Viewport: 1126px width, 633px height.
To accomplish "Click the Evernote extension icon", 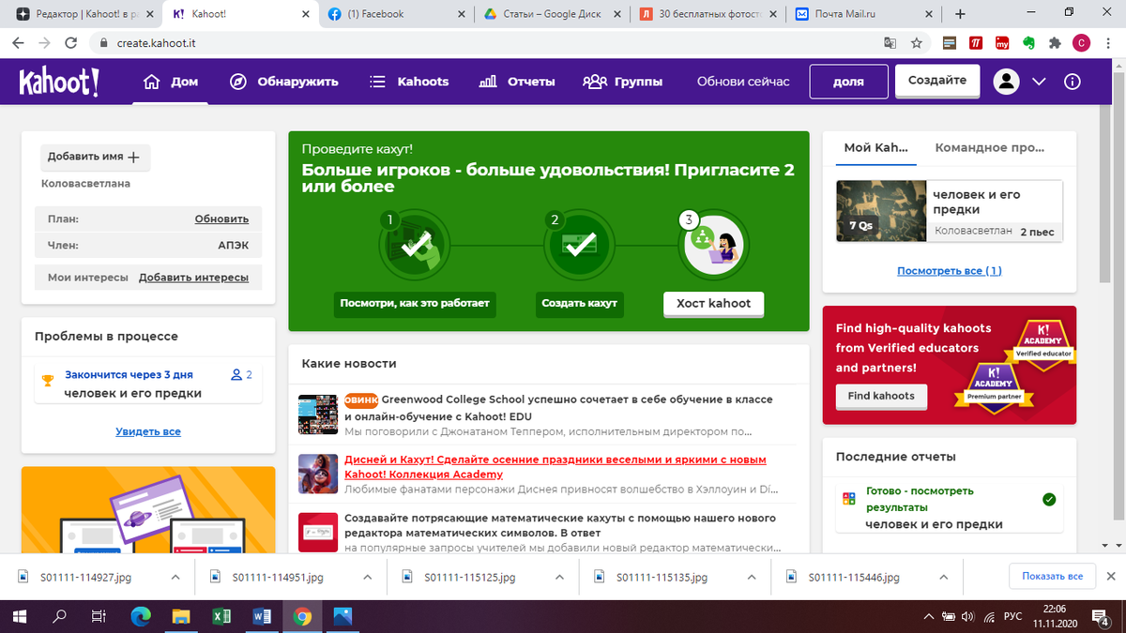I will coord(1028,43).
